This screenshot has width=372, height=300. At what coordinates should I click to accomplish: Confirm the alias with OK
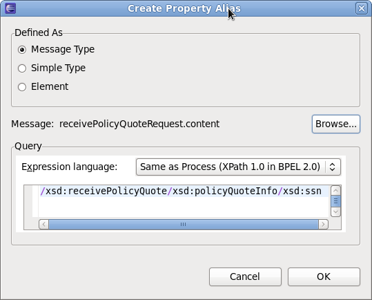[x=324, y=276]
